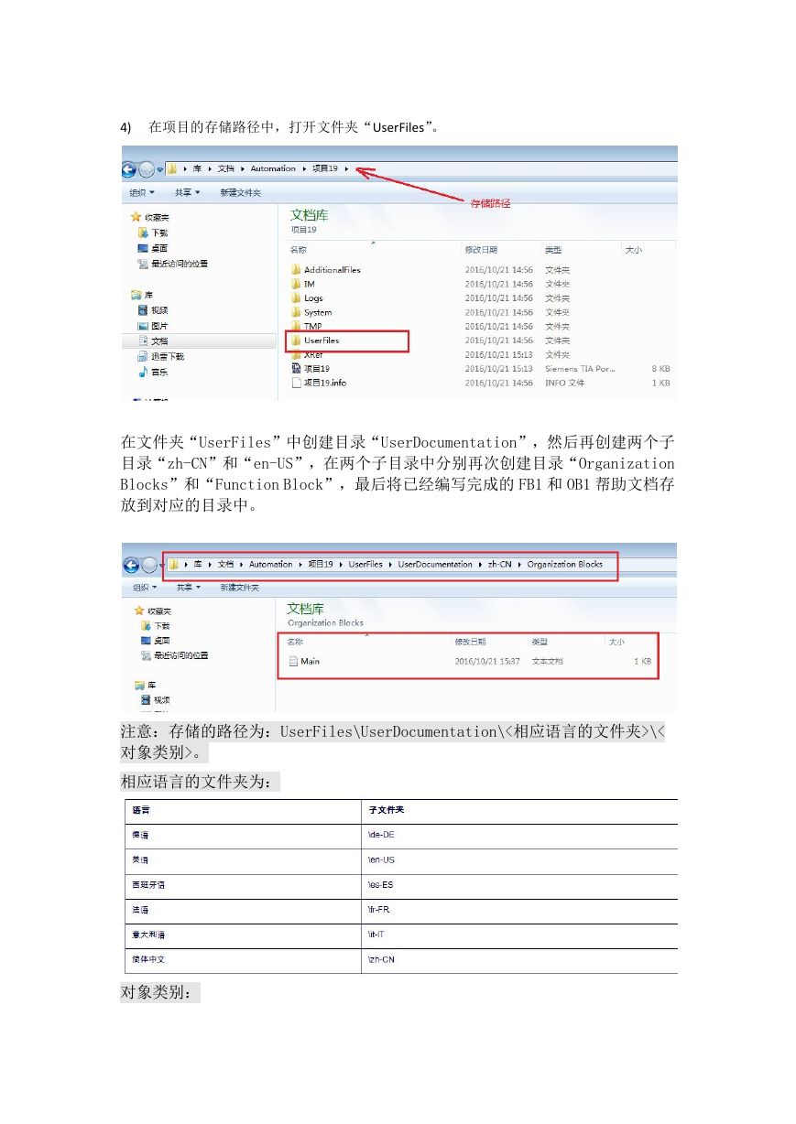
Task: Select the Main text document
Action: tap(304, 661)
